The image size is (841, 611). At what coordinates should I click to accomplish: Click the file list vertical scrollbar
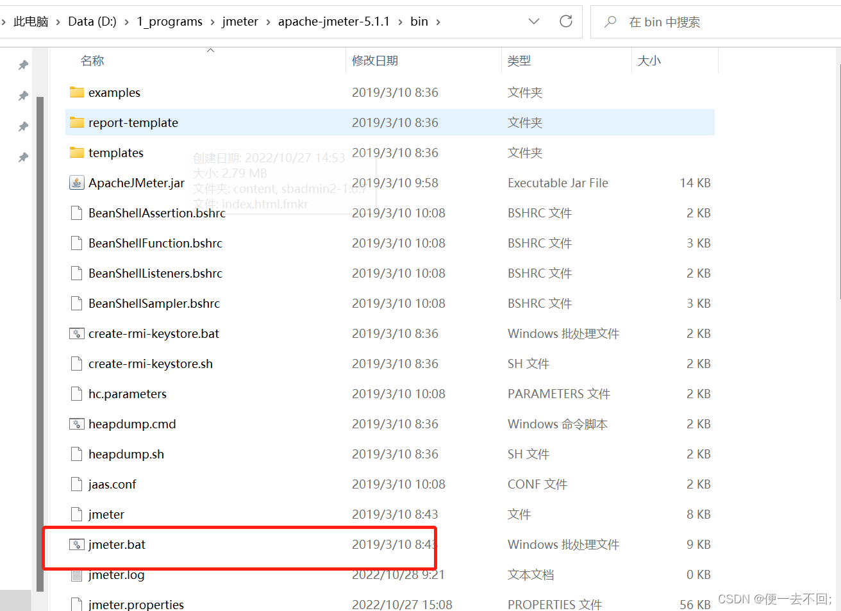[839, 181]
